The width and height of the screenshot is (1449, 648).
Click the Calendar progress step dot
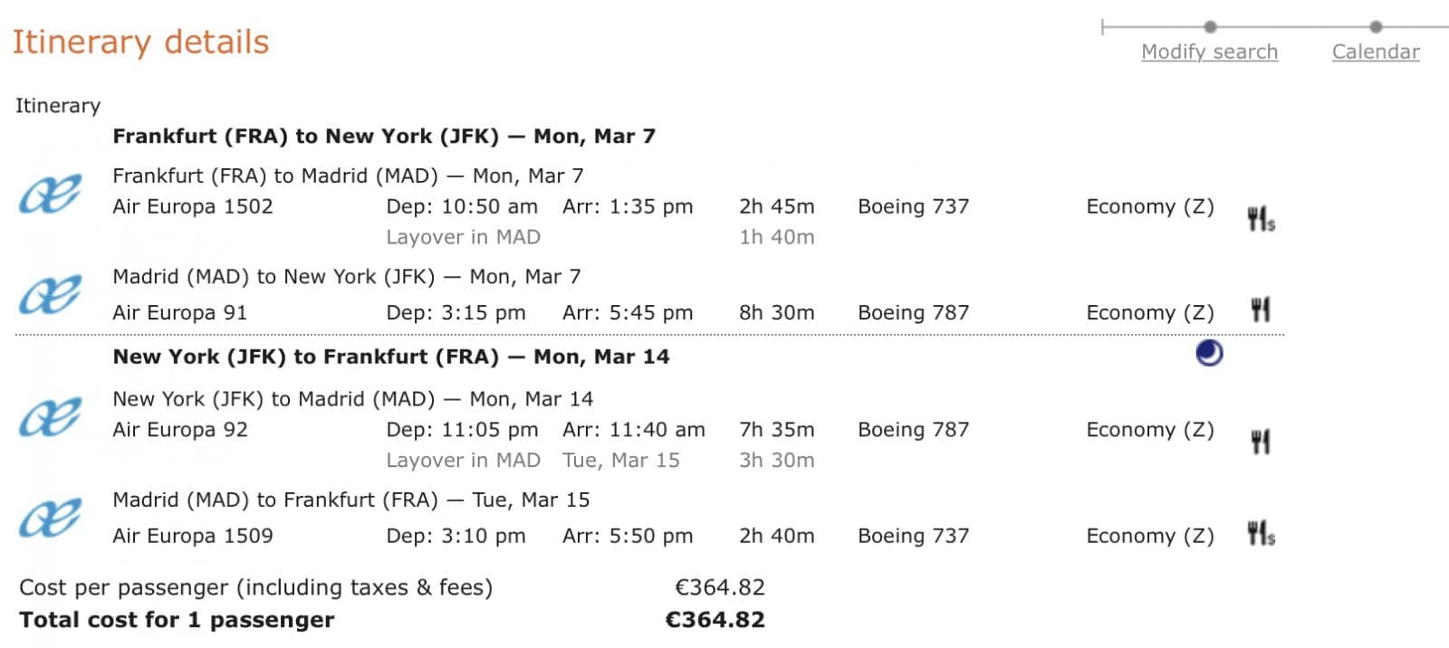(x=1376, y=27)
